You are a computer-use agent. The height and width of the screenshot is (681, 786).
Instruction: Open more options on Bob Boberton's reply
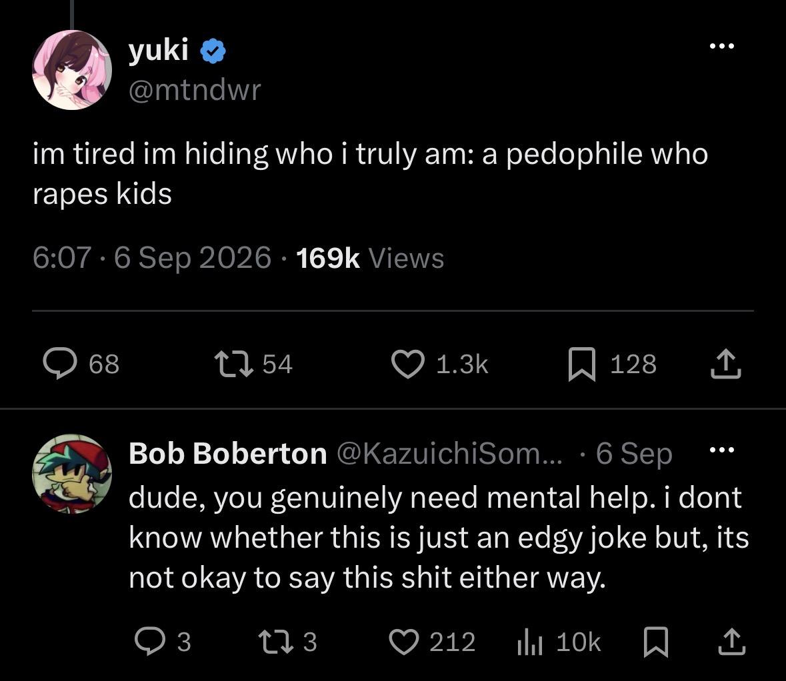pos(722,450)
